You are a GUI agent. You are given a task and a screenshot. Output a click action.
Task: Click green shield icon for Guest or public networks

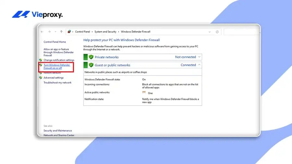(x=91, y=65)
